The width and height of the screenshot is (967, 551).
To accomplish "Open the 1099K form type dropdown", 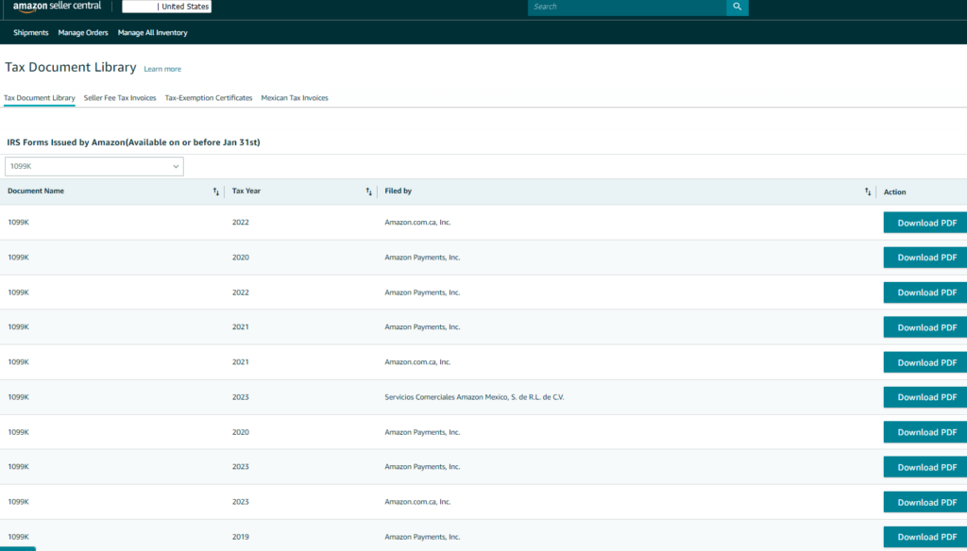I will pyautogui.click(x=94, y=166).
